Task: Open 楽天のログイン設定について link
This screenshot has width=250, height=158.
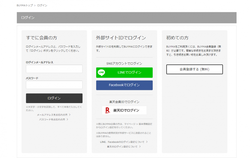Action: 122,146
